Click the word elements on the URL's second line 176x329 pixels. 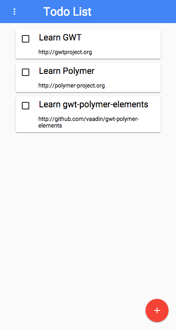50,125
